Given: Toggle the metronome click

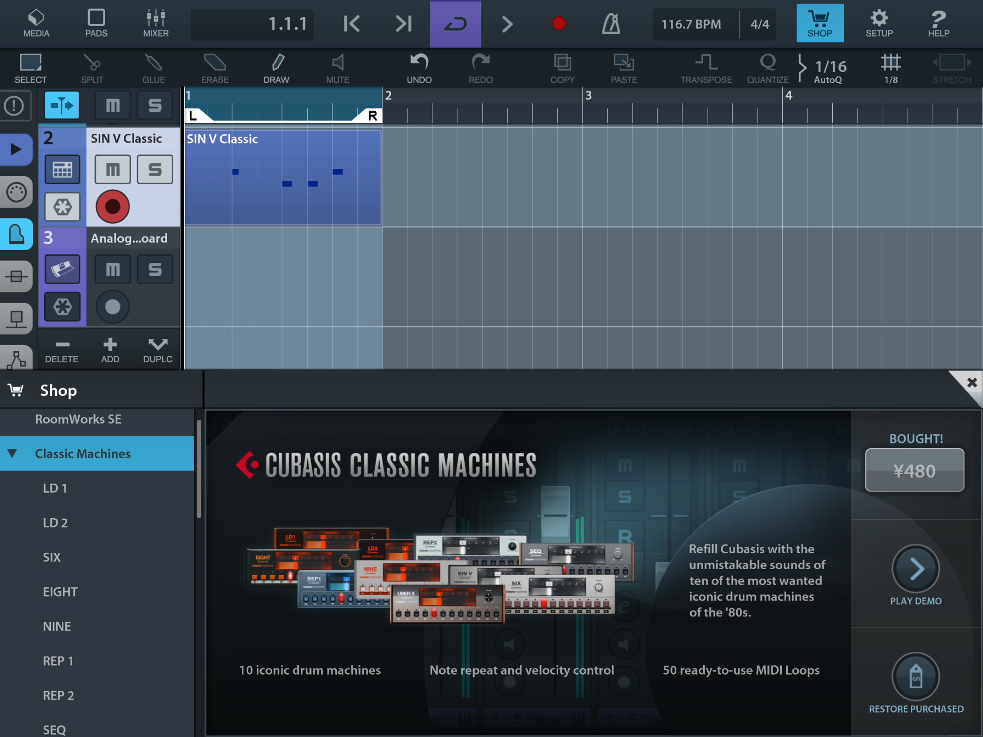Looking at the screenshot, I should (x=610, y=23).
